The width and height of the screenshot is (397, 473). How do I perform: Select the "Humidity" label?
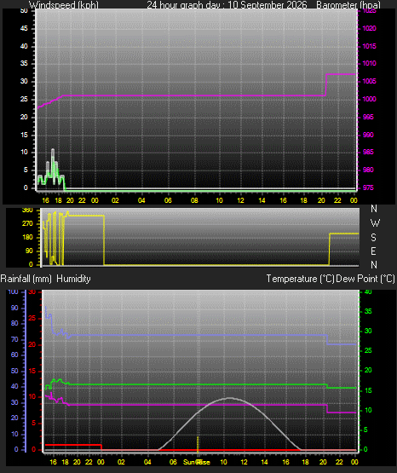pyautogui.click(x=73, y=279)
